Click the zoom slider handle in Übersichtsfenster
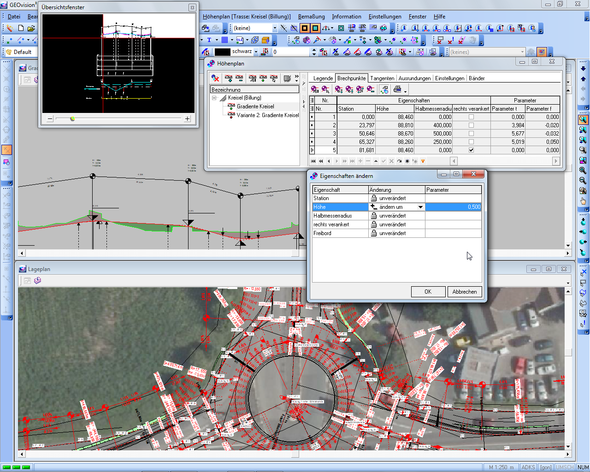Screen dimensions: 590x472 click(72, 119)
